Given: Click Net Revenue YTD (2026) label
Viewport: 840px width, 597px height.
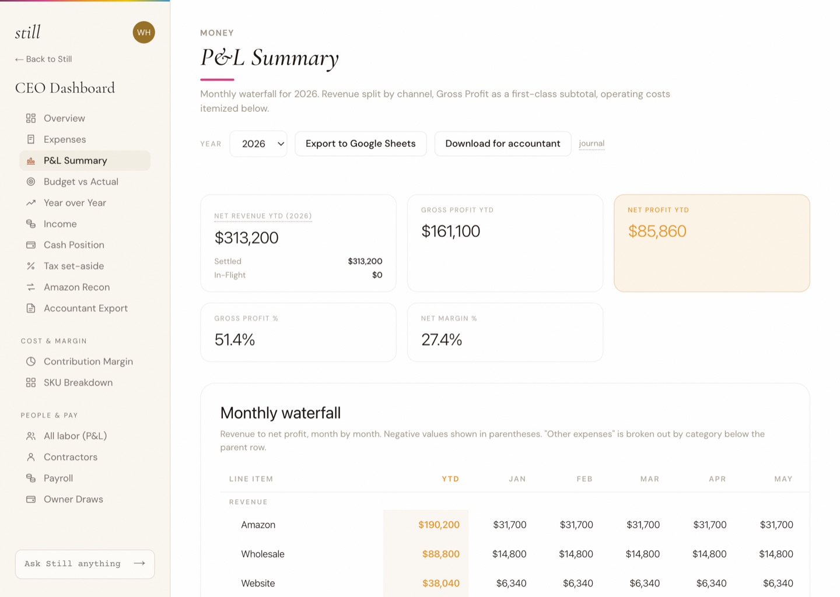Looking at the screenshot, I should (x=263, y=216).
